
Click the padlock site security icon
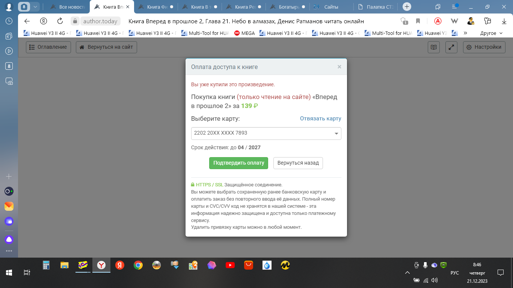(75, 21)
